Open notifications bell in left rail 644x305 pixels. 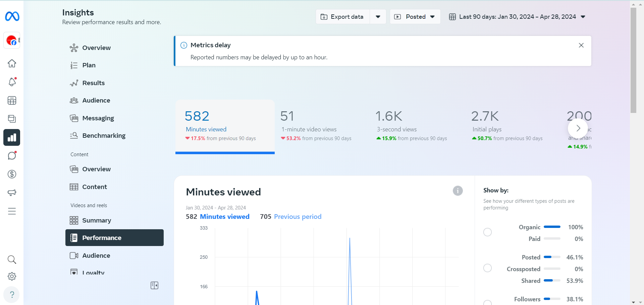[x=12, y=82]
